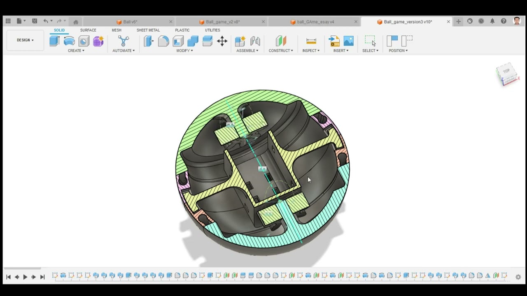Close the Ball v6* tab
This screenshot has width=527, height=296.
[x=170, y=22]
